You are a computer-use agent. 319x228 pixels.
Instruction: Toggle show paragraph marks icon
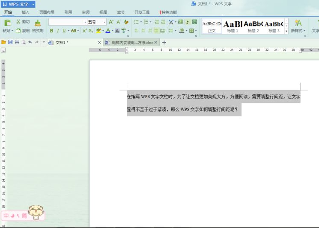188,22
